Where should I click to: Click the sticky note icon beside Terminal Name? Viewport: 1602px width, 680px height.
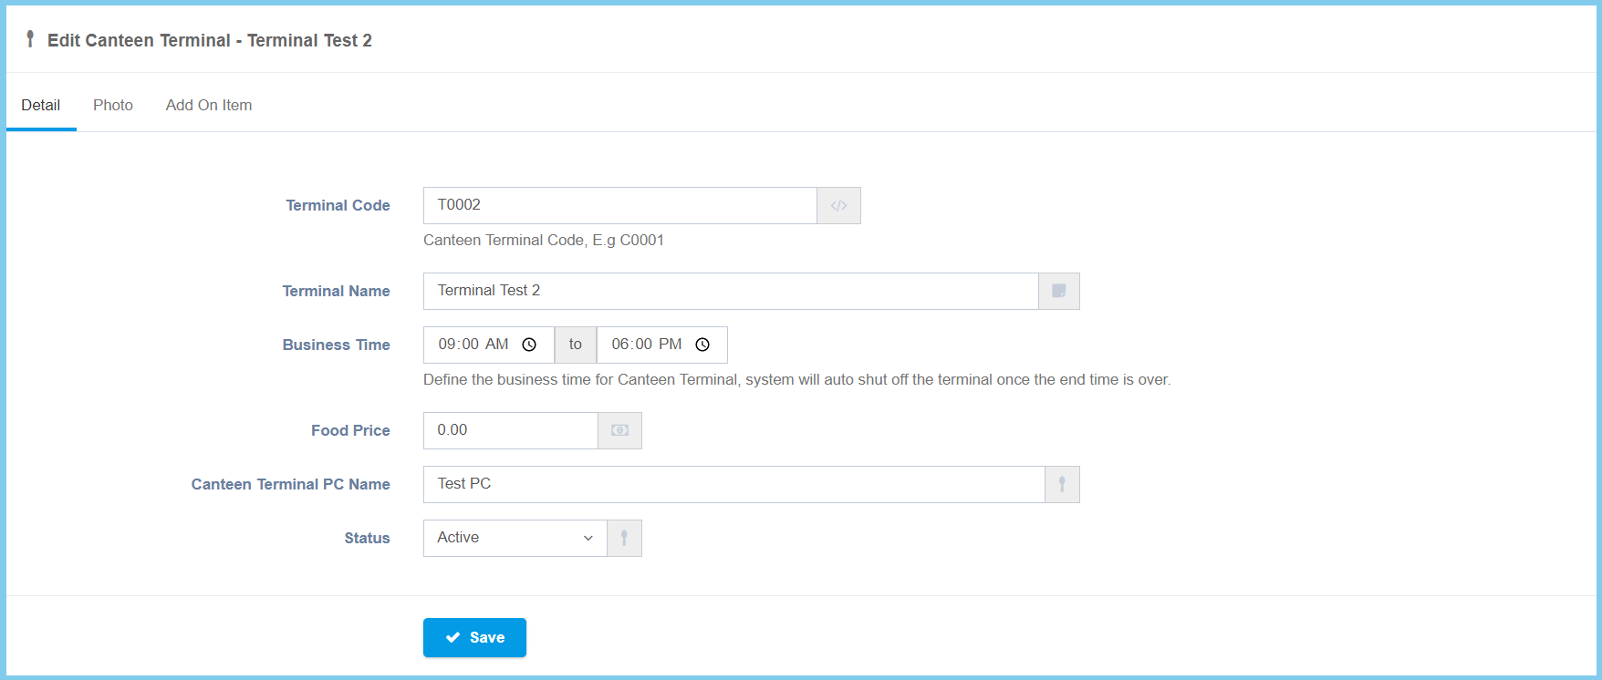pos(1058,292)
